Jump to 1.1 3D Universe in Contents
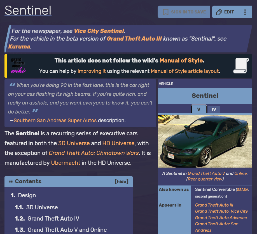Image resolution: width=257 pixels, height=234 pixels. click(x=36, y=207)
